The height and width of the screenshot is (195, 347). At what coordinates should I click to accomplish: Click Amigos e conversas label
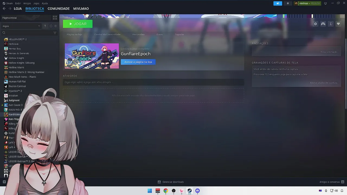click(330, 182)
